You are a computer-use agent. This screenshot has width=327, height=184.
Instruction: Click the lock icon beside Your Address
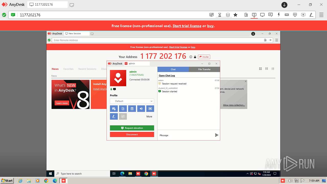coord(195,57)
